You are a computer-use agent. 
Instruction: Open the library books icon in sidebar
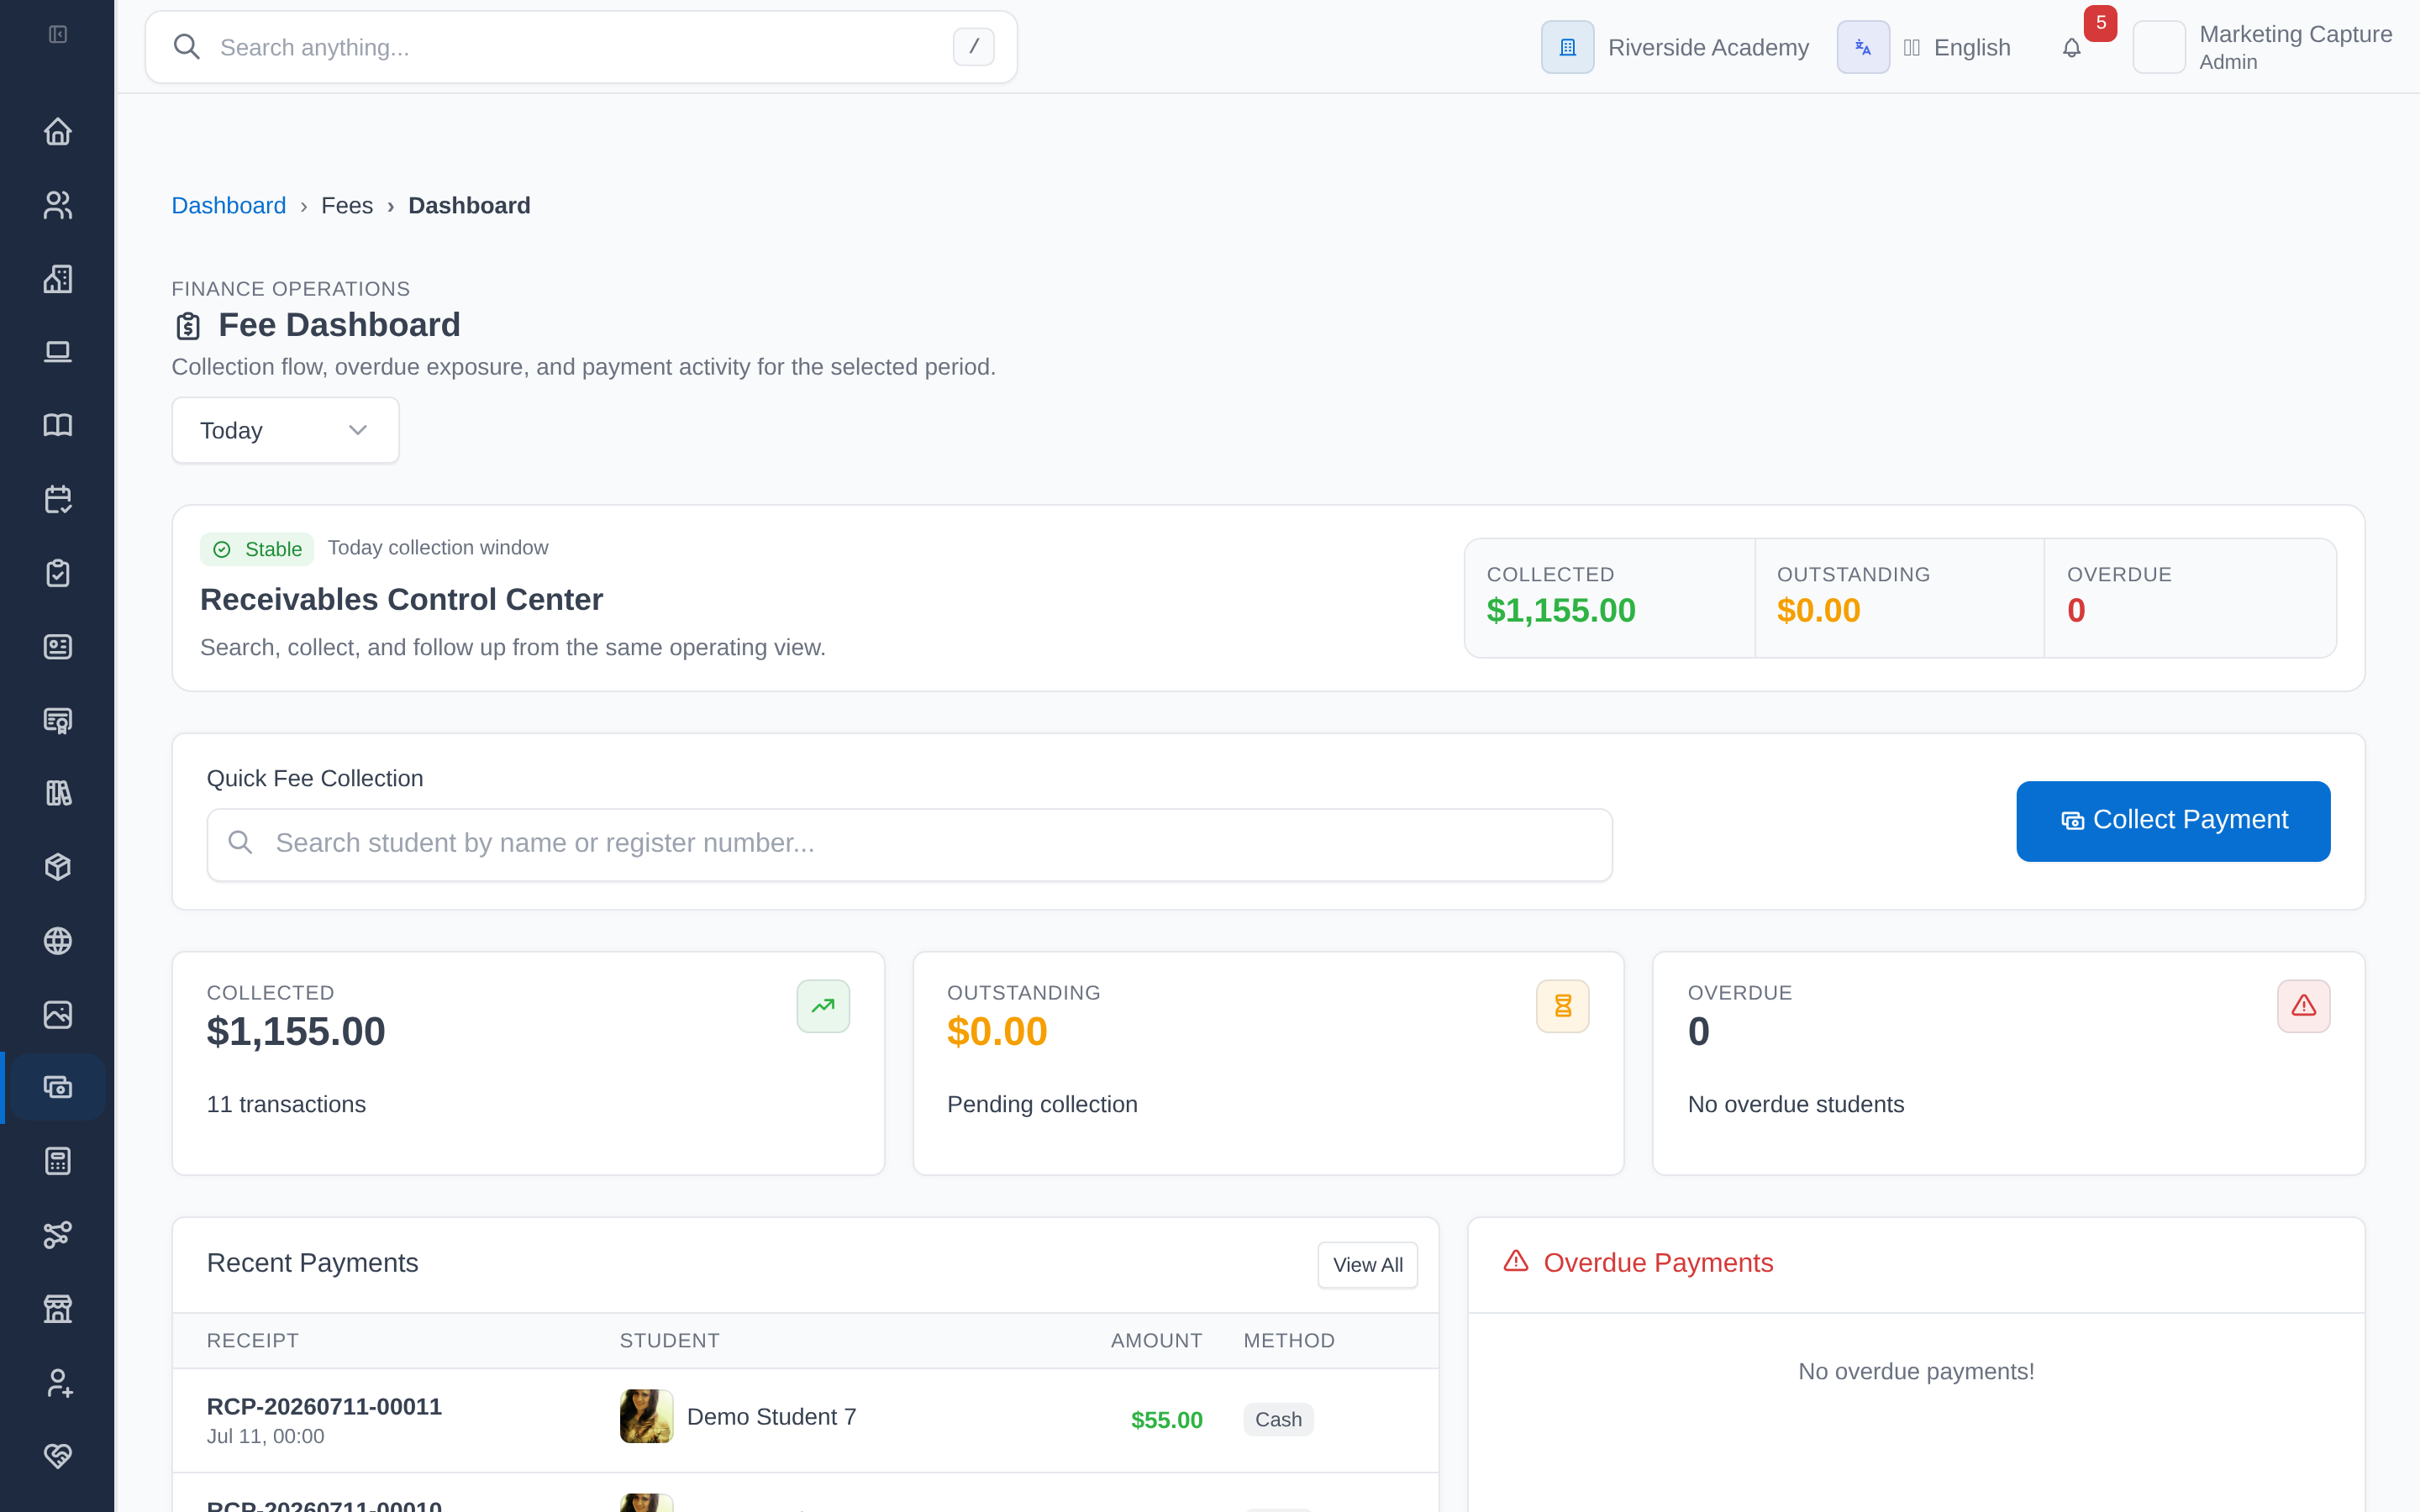(x=58, y=793)
